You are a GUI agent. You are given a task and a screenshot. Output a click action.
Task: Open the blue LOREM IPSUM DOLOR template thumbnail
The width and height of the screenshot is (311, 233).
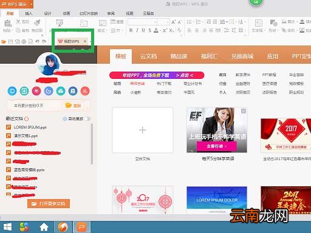pos(217,200)
